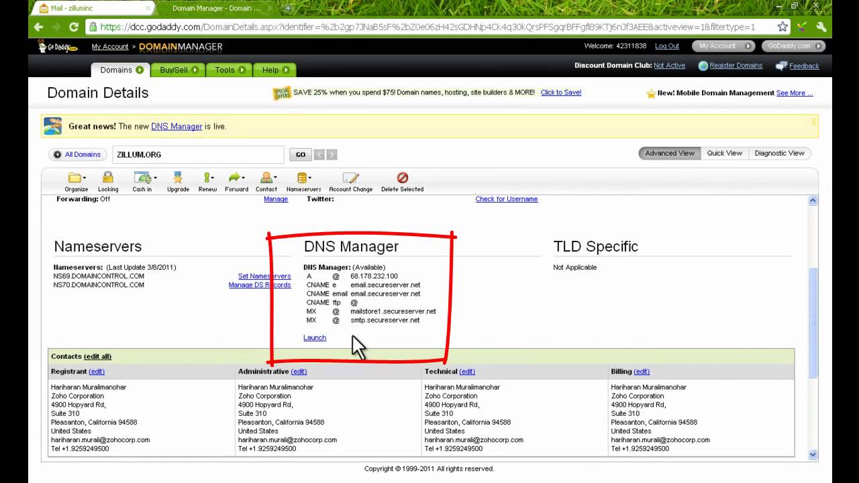Switch to Advanced View
859x483 pixels.
pyautogui.click(x=670, y=153)
